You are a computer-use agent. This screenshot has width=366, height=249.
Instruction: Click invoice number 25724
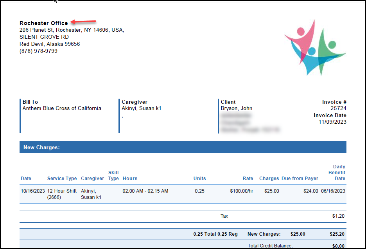339,108
